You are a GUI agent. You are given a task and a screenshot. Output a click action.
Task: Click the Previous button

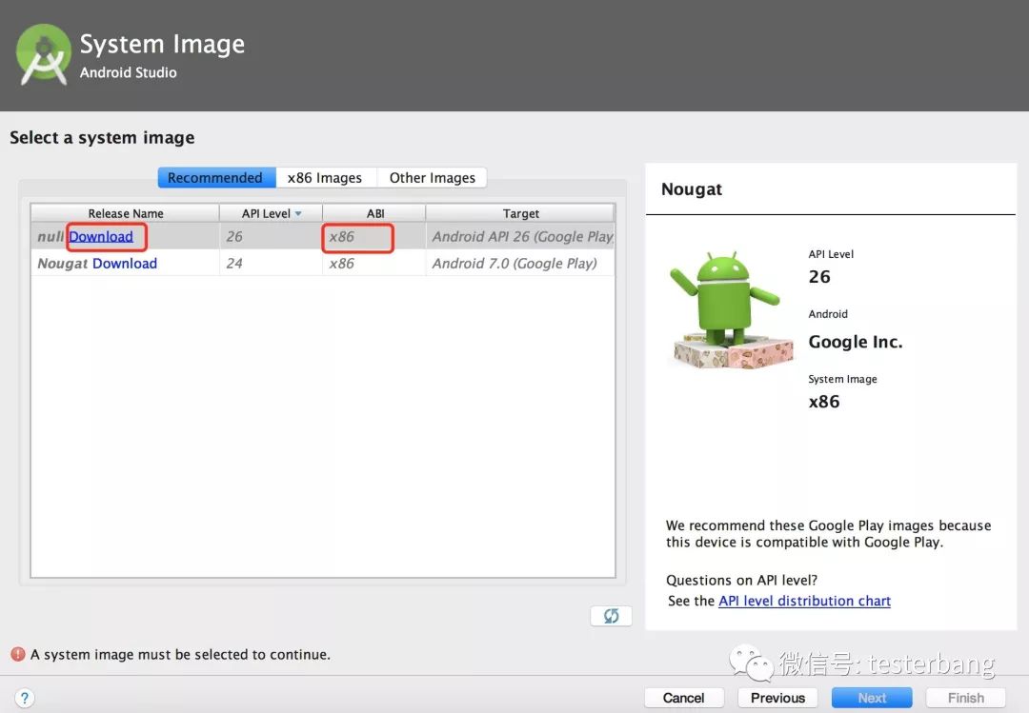point(777,698)
